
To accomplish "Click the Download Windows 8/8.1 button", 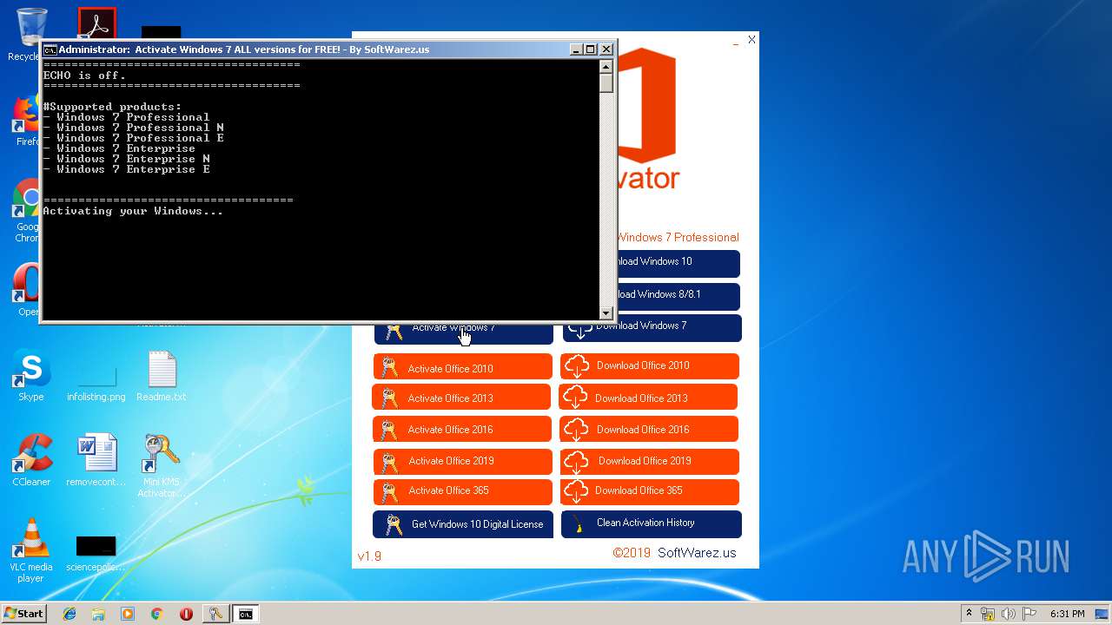I will (x=678, y=296).
